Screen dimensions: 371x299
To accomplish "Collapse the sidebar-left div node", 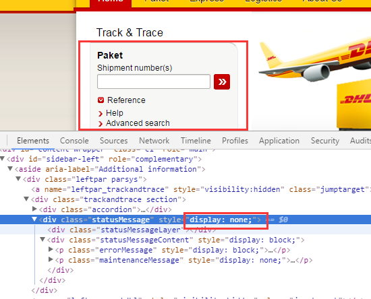I will (3, 159).
